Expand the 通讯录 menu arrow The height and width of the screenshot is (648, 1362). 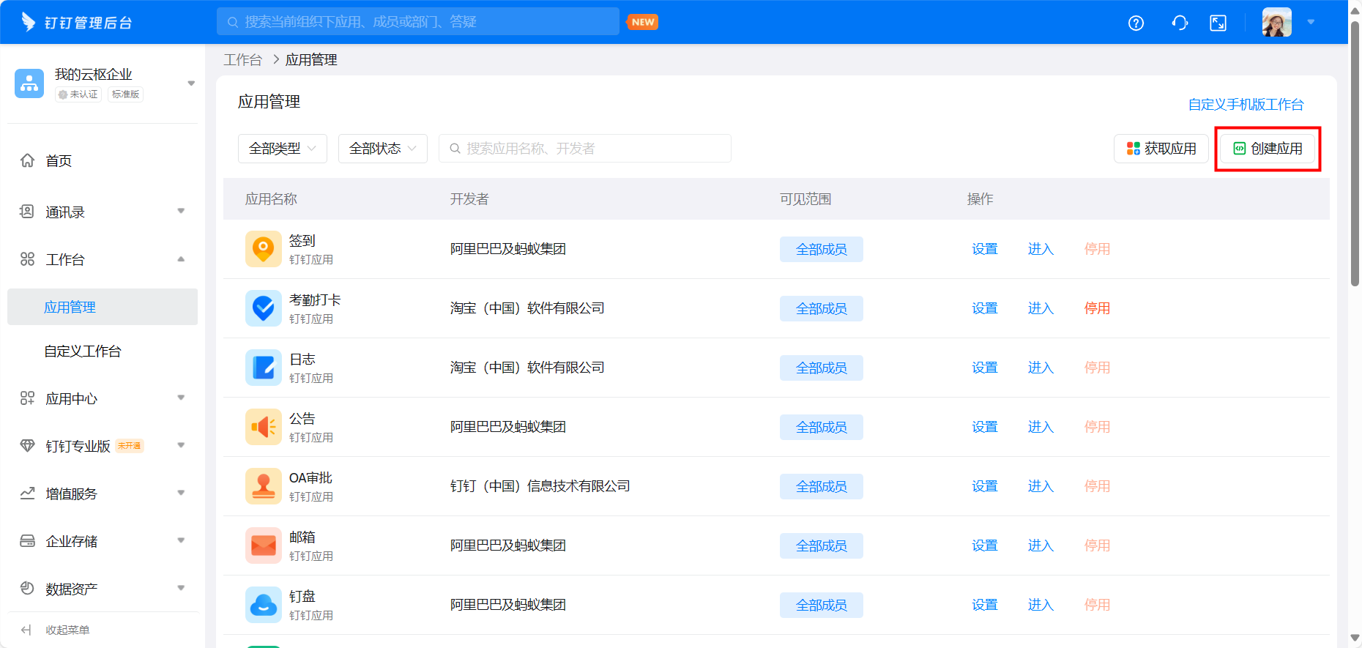(x=181, y=212)
